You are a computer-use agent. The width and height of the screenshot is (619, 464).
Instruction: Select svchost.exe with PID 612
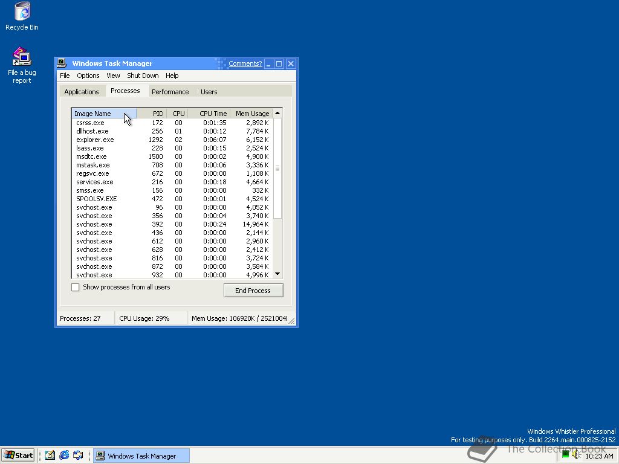tap(172, 242)
